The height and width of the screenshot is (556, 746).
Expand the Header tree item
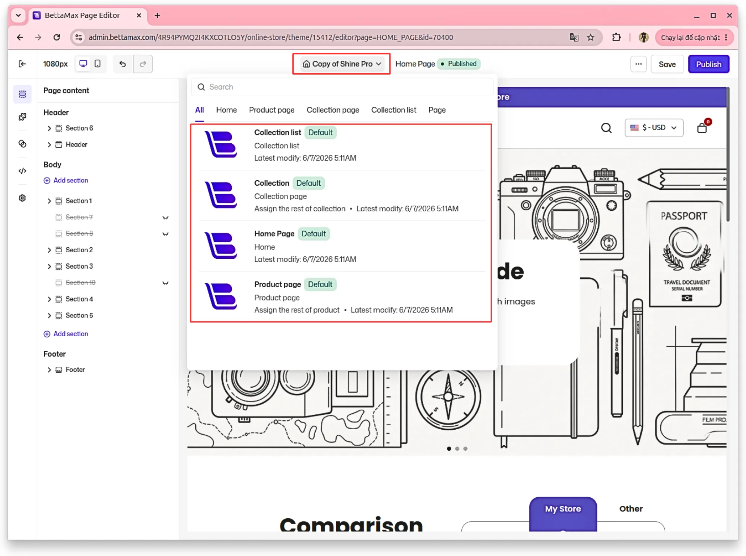point(49,145)
